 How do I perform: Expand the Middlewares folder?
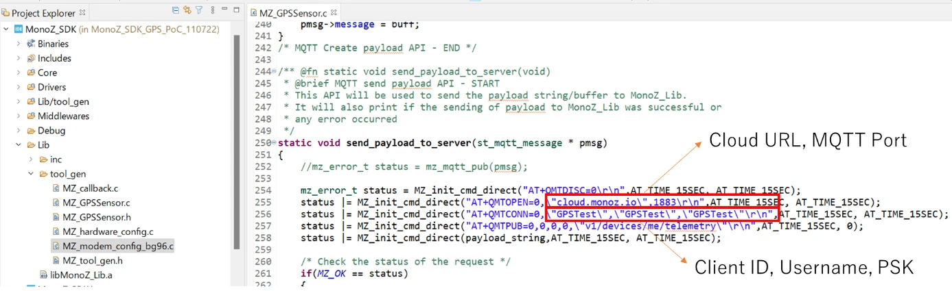pyautogui.click(x=19, y=116)
